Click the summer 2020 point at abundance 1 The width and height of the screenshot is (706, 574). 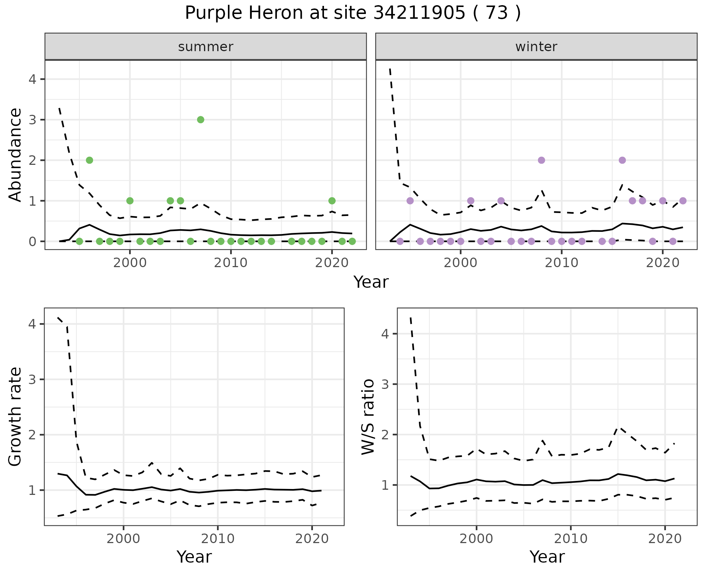[x=332, y=201]
